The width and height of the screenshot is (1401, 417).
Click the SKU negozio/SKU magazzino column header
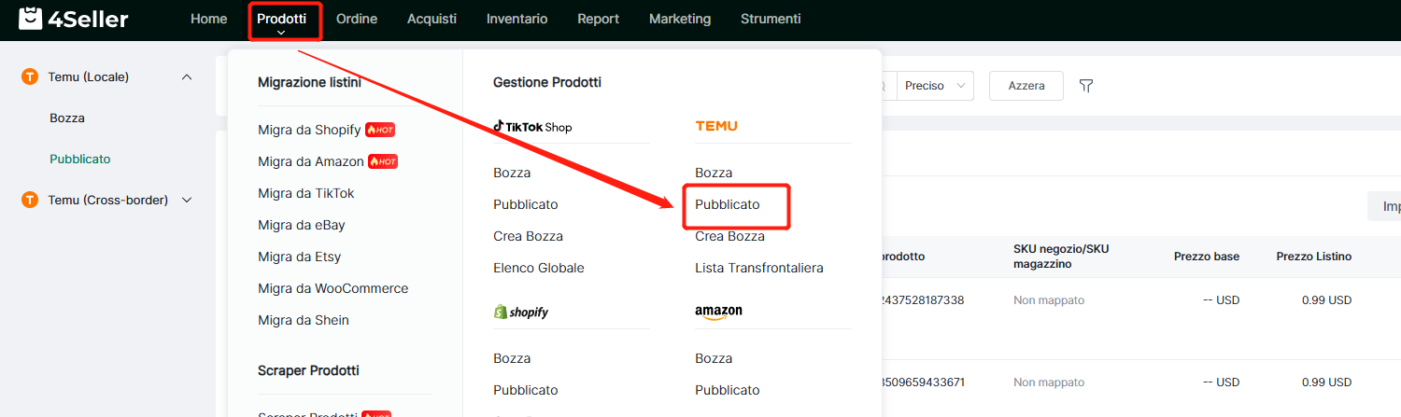click(x=1061, y=257)
